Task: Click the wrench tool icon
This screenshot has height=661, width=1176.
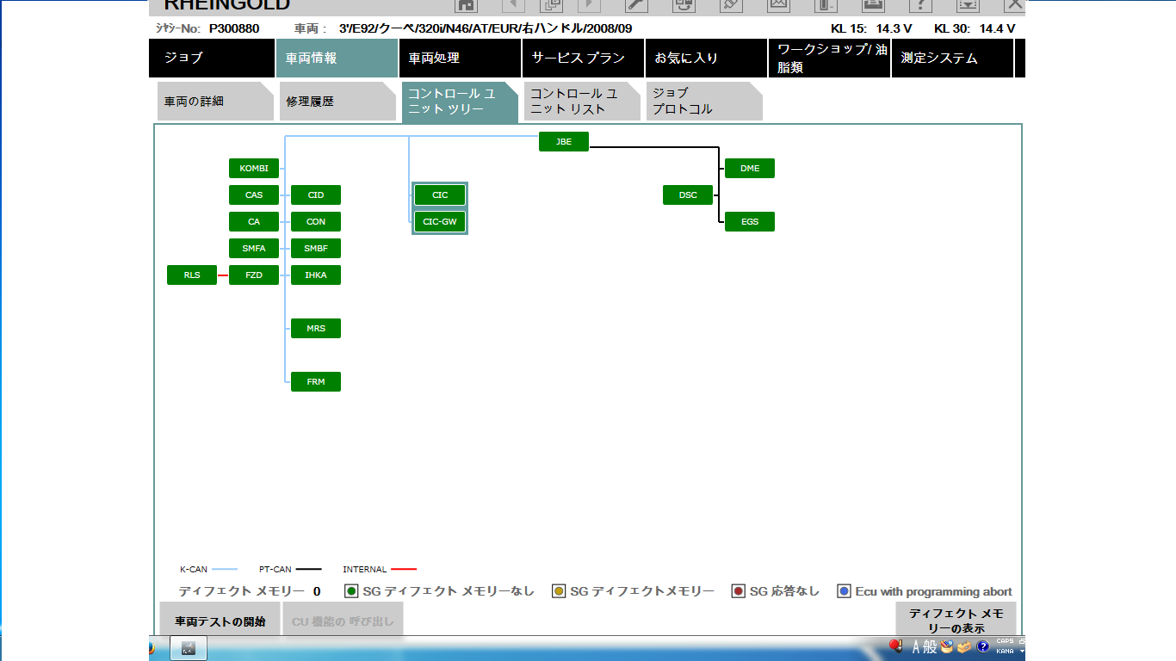Action: 636,4
